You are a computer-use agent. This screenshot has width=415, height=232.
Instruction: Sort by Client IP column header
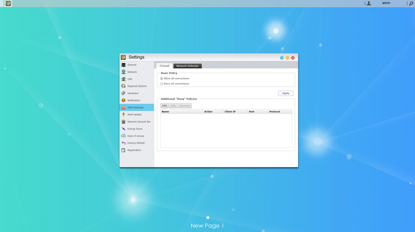[x=235, y=112]
